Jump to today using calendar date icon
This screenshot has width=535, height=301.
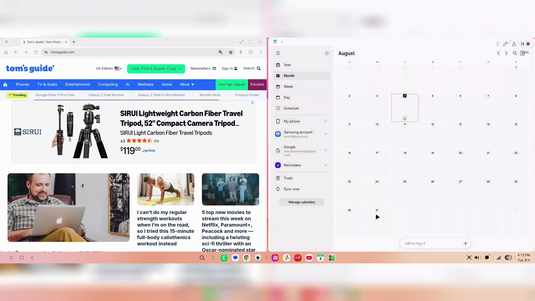pyautogui.click(x=522, y=53)
